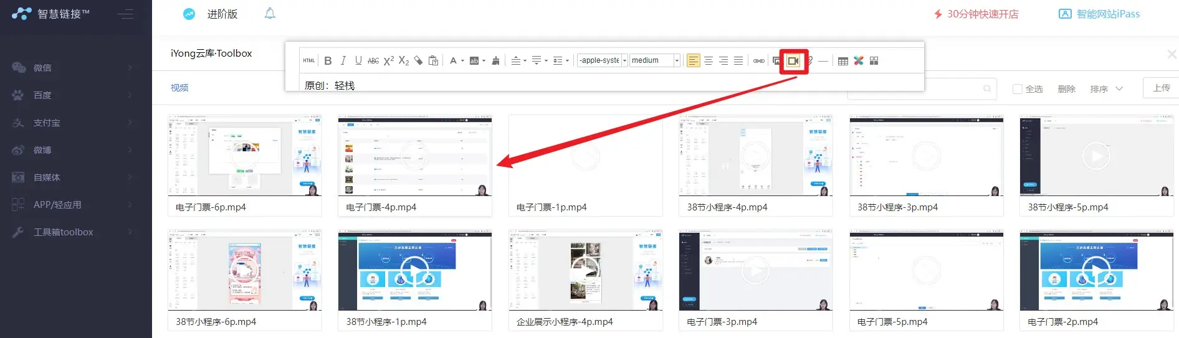Viewport: 1179px width, 338px height.
Task: Click the italic formatting icon
Action: click(343, 61)
